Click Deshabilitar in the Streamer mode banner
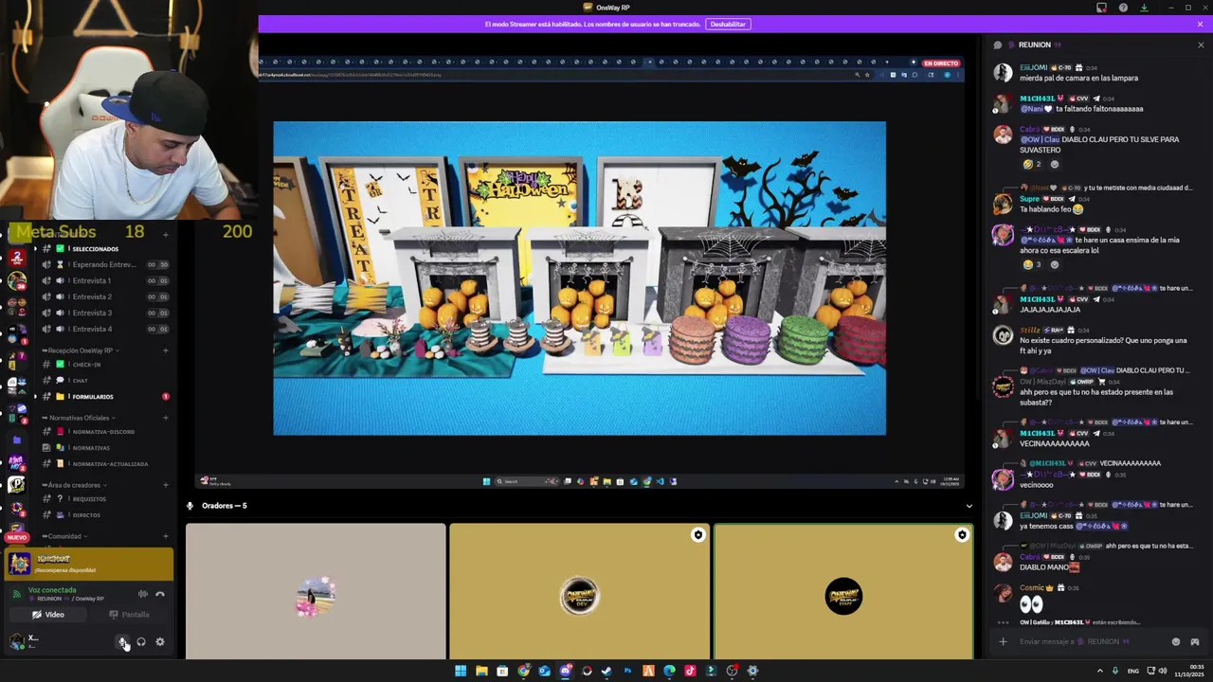Image resolution: width=1213 pixels, height=682 pixels. [728, 24]
